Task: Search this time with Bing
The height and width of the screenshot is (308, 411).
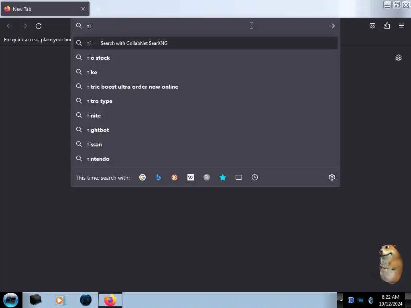Action: [158, 177]
